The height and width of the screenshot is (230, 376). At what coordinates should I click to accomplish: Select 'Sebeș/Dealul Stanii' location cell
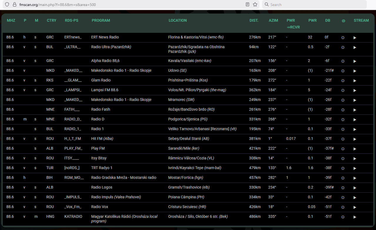click(189, 138)
